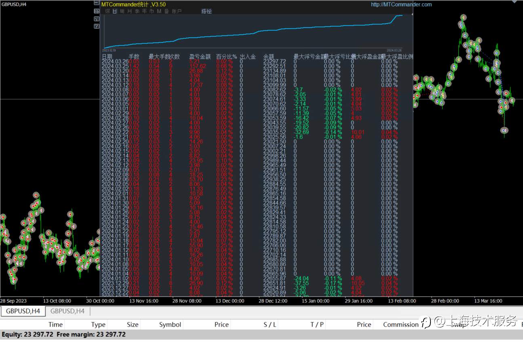Switch to the greyed-out GBPUSD,H4 chart tab
The width and height of the screenshot is (523, 342).
tap(67, 311)
